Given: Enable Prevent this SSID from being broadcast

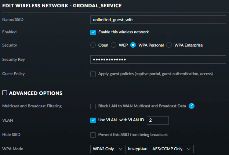Looking at the screenshot, I should (x=93, y=134).
